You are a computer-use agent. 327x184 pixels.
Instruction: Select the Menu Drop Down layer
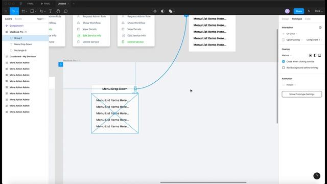pos(23,44)
